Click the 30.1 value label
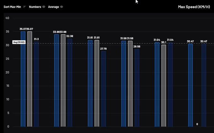This screenshot has width=214, height=133. click(x=164, y=42)
